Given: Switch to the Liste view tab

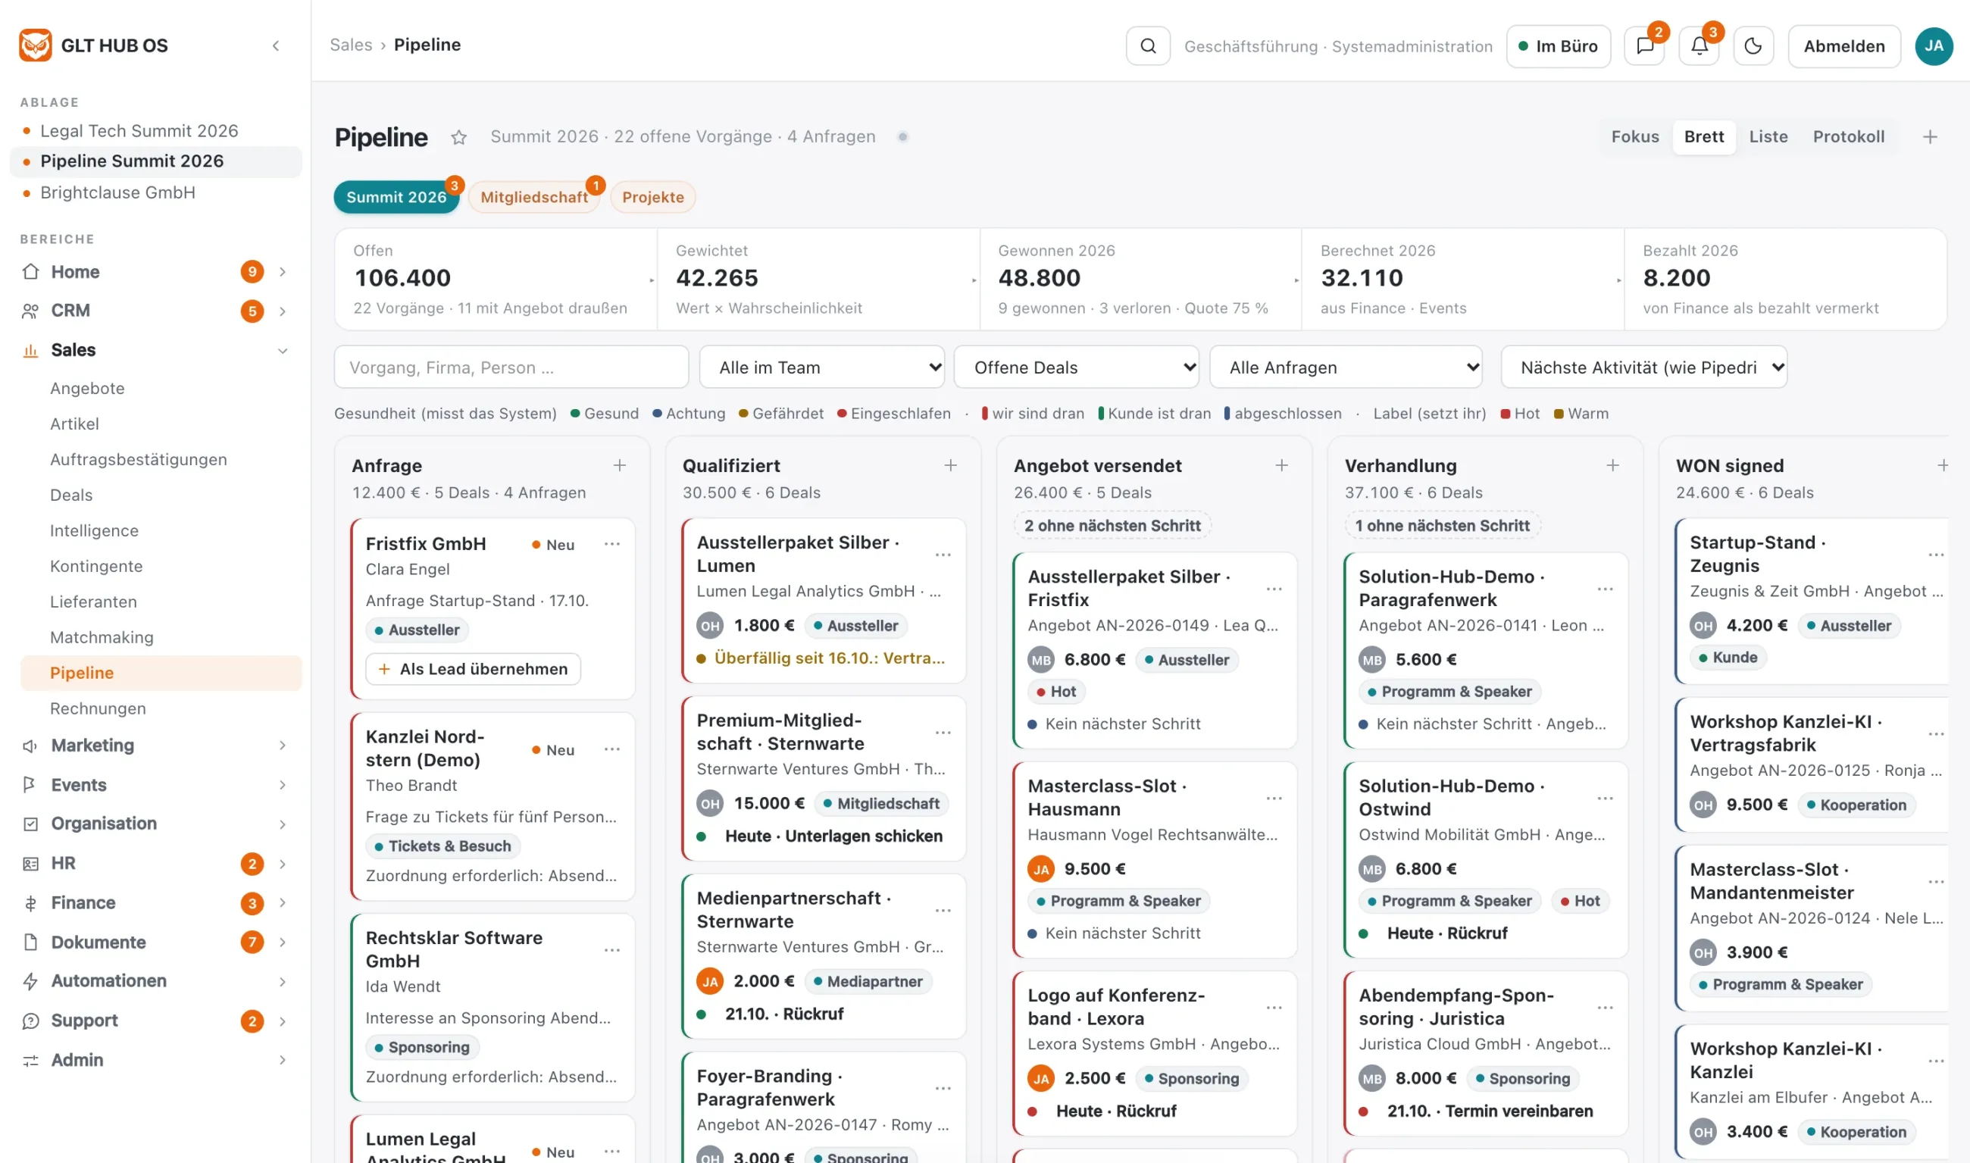Looking at the screenshot, I should 1768,137.
